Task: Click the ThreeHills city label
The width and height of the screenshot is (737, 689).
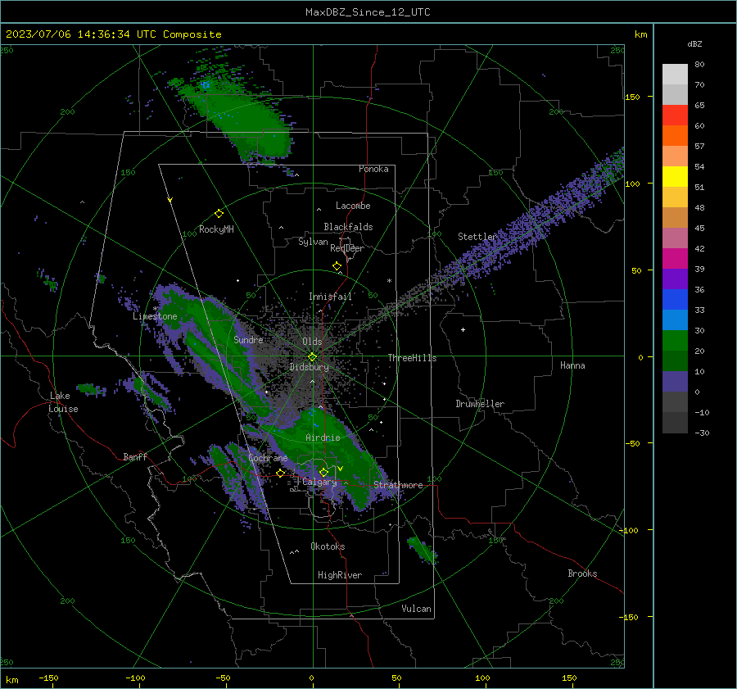Action: click(412, 358)
